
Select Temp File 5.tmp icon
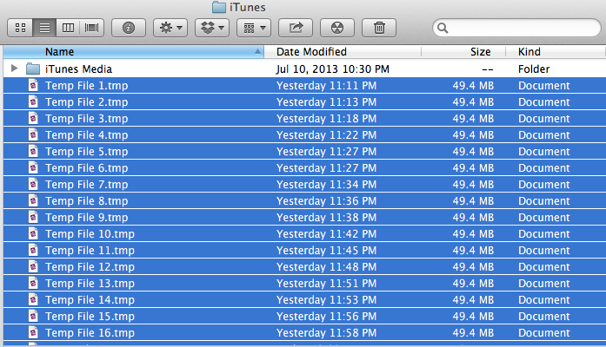(x=33, y=151)
